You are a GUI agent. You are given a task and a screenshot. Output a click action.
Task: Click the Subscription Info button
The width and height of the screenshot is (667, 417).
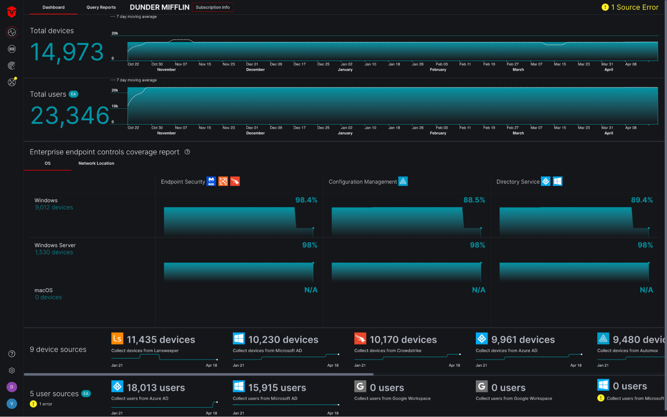click(213, 7)
